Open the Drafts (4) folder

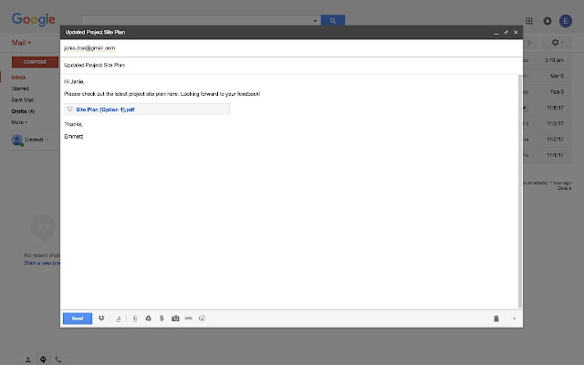[x=23, y=111]
